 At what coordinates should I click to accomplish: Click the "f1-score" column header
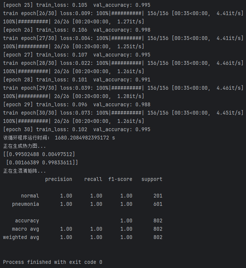tap(120, 179)
